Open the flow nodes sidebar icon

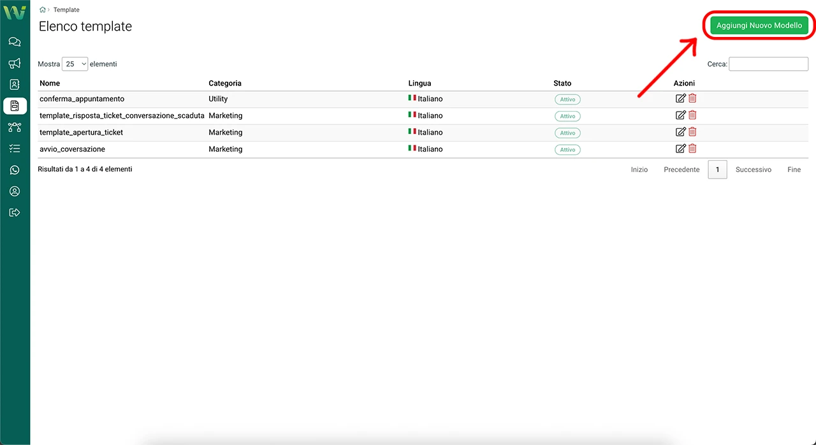pyautogui.click(x=15, y=127)
